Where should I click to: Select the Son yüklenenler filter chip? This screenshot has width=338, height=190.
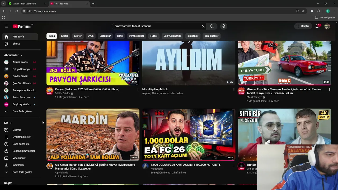pyautogui.click(x=172, y=36)
